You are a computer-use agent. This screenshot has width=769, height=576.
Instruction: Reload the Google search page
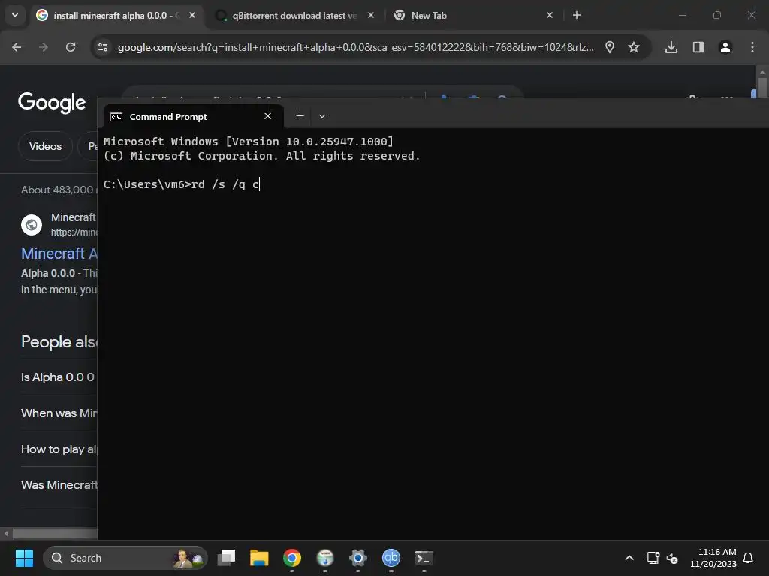[x=71, y=47]
